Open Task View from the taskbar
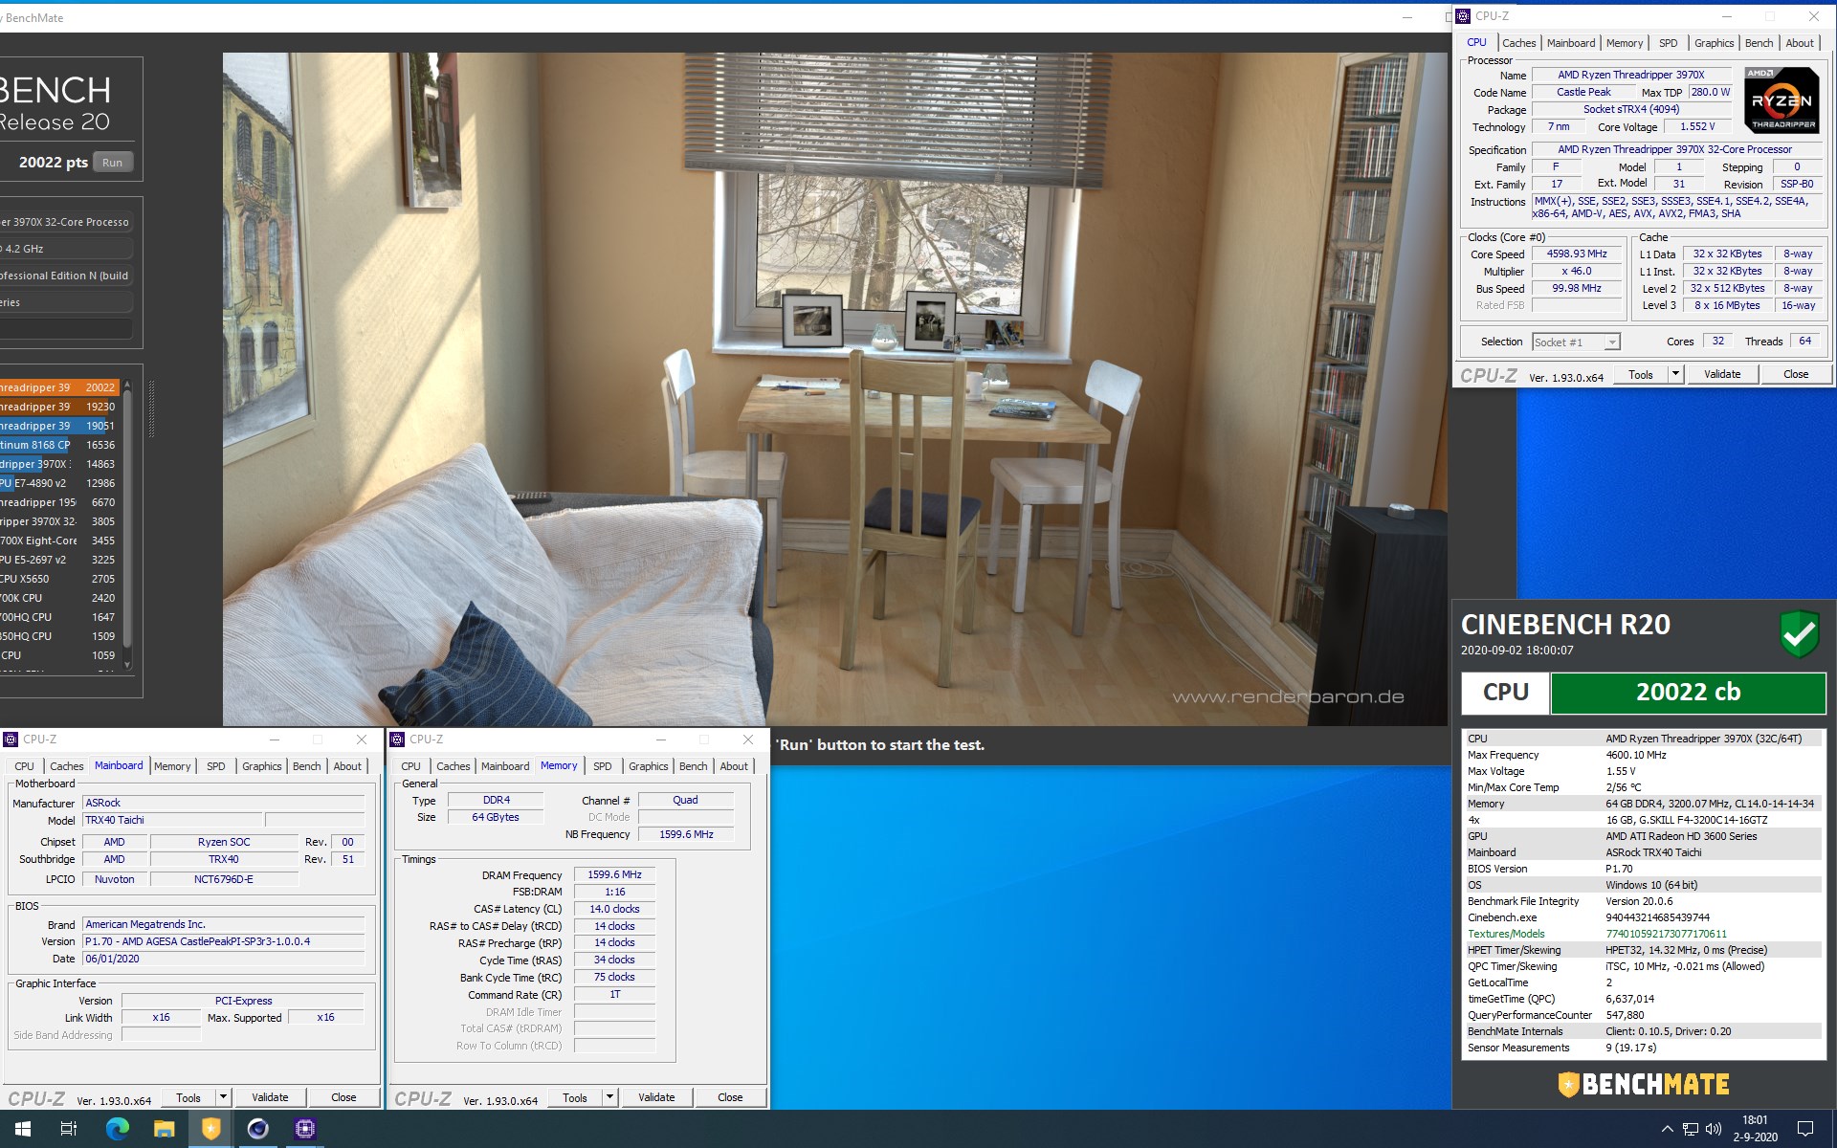1837x1148 pixels. click(x=69, y=1129)
